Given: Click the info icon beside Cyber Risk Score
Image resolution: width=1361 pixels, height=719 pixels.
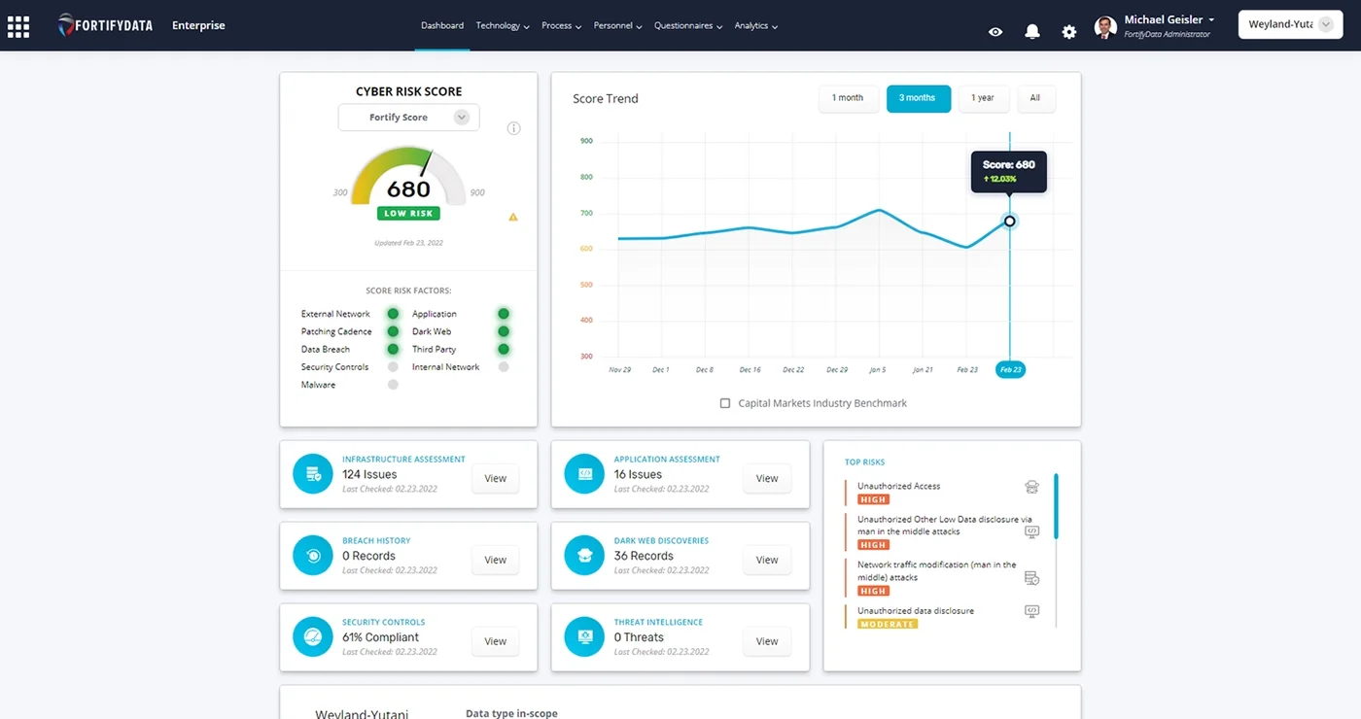Looking at the screenshot, I should [514, 128].
